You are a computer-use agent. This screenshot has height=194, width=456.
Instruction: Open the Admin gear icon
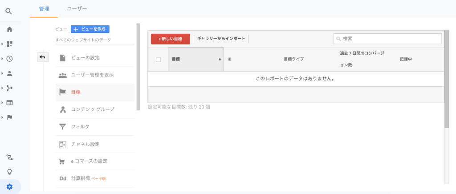(x=9, y=187)
